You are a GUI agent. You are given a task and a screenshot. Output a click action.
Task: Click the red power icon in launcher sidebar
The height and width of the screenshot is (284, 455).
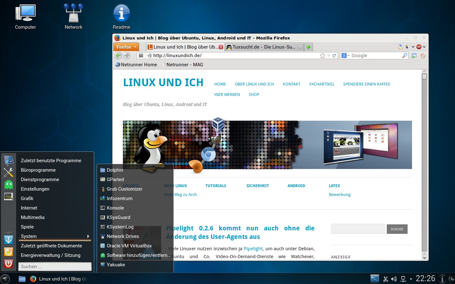pyautogui.click(x=9, y=263)
